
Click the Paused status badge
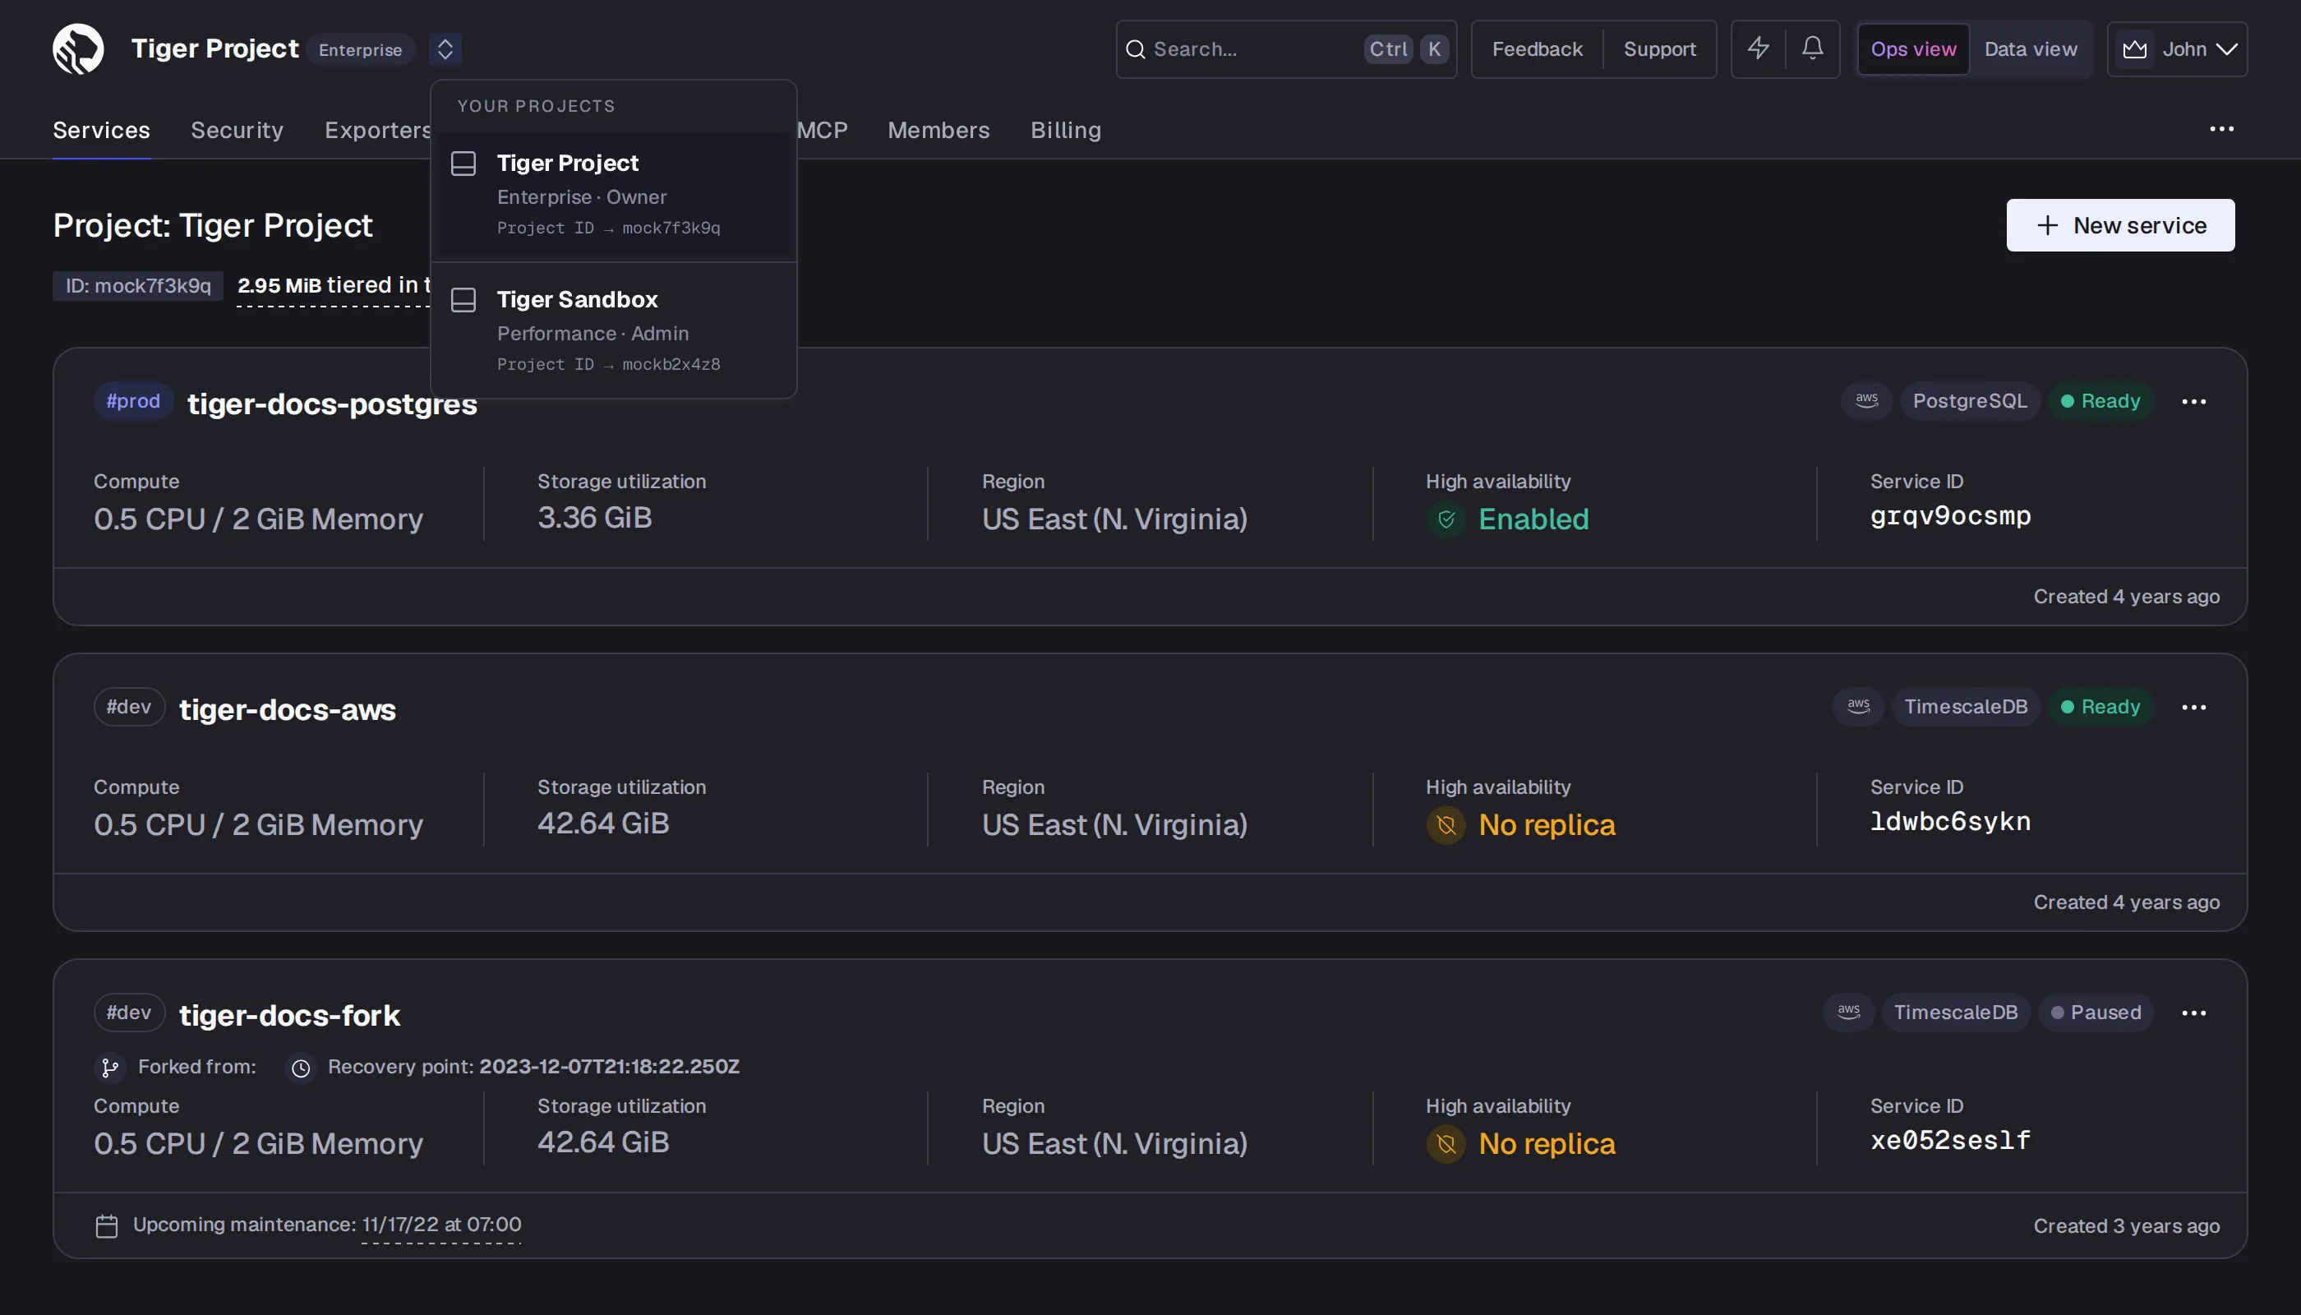(x=2095, y=1013)
